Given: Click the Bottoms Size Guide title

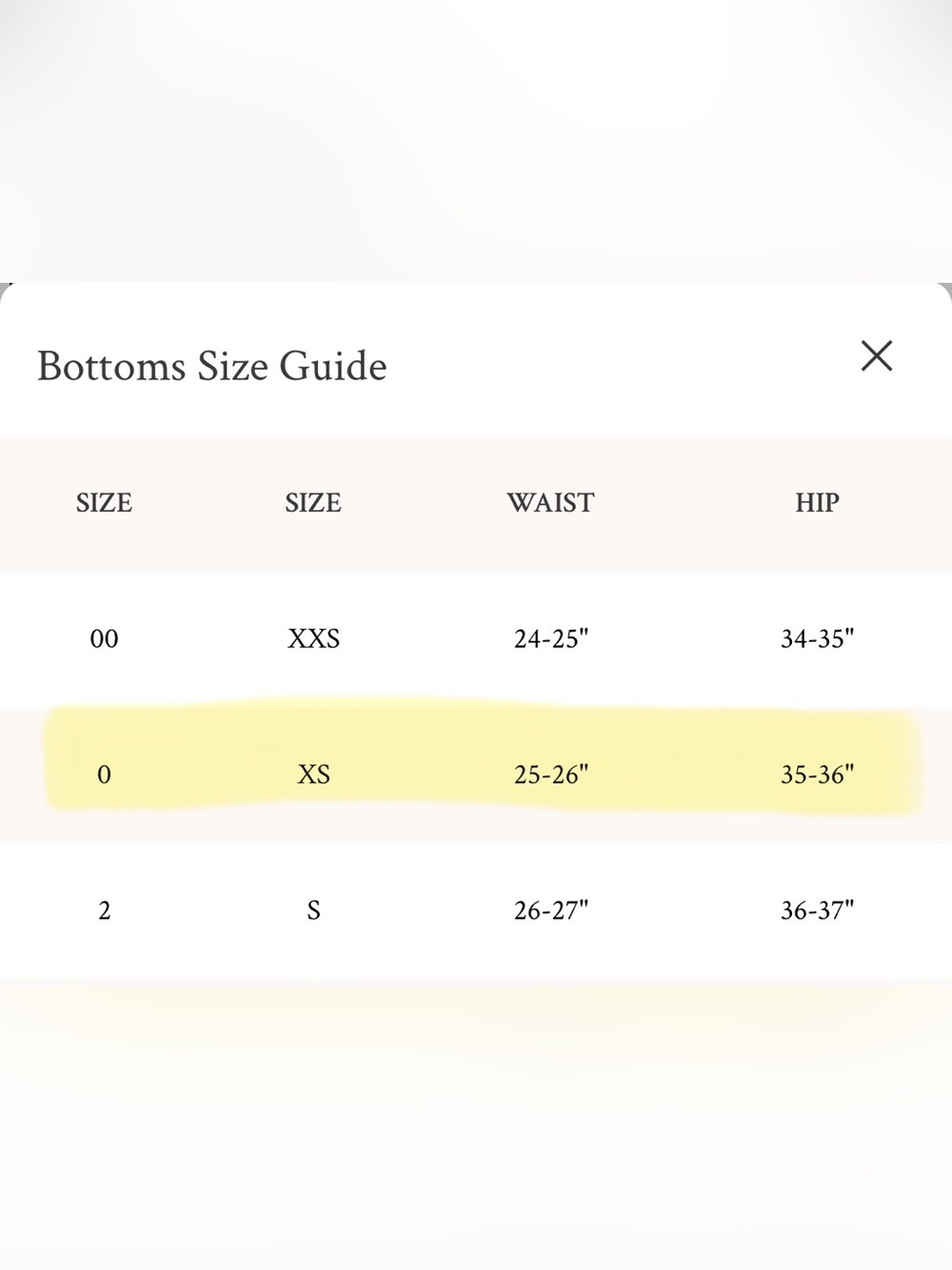Looking at the screenshot, I should click(x=212, y=366).
